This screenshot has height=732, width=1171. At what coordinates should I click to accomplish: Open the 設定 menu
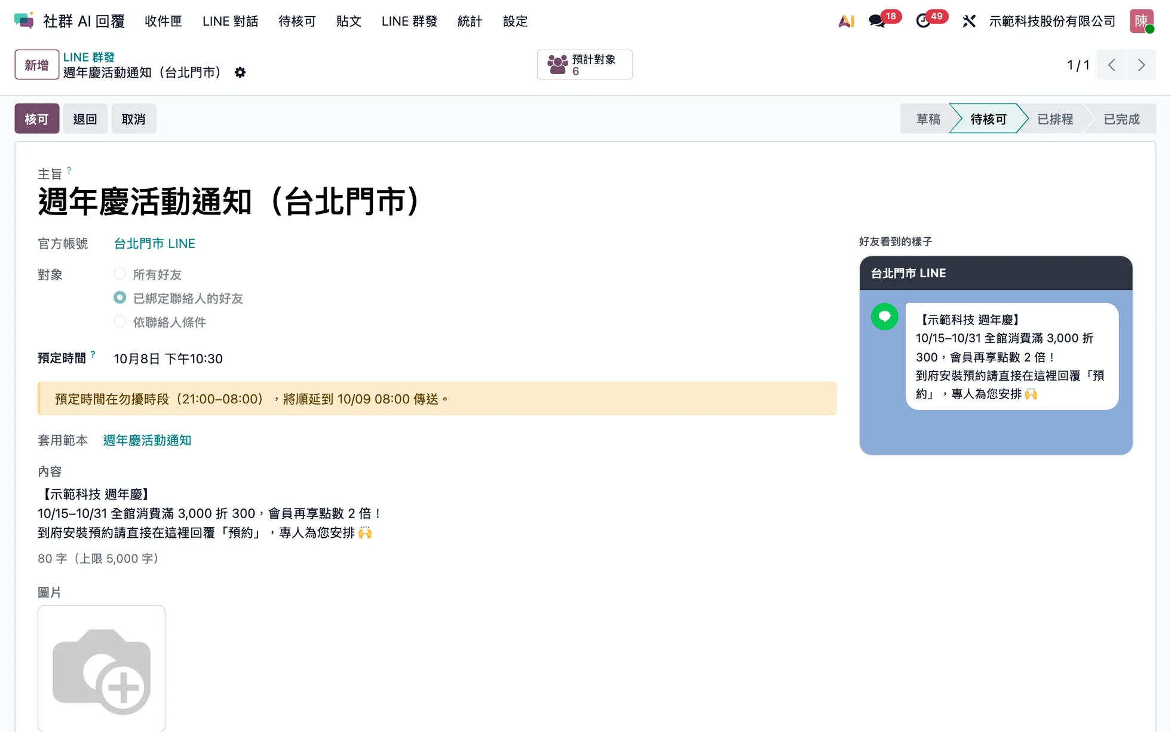click(x=515, y=21)
